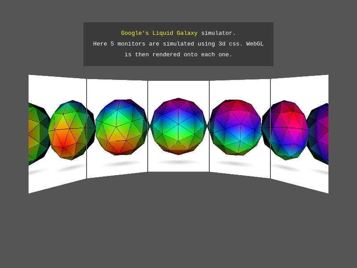Open the Google's Liquid Galaxy link
Image resolution: width=357 pixels, height=268 pixels.
click(159, 33)
